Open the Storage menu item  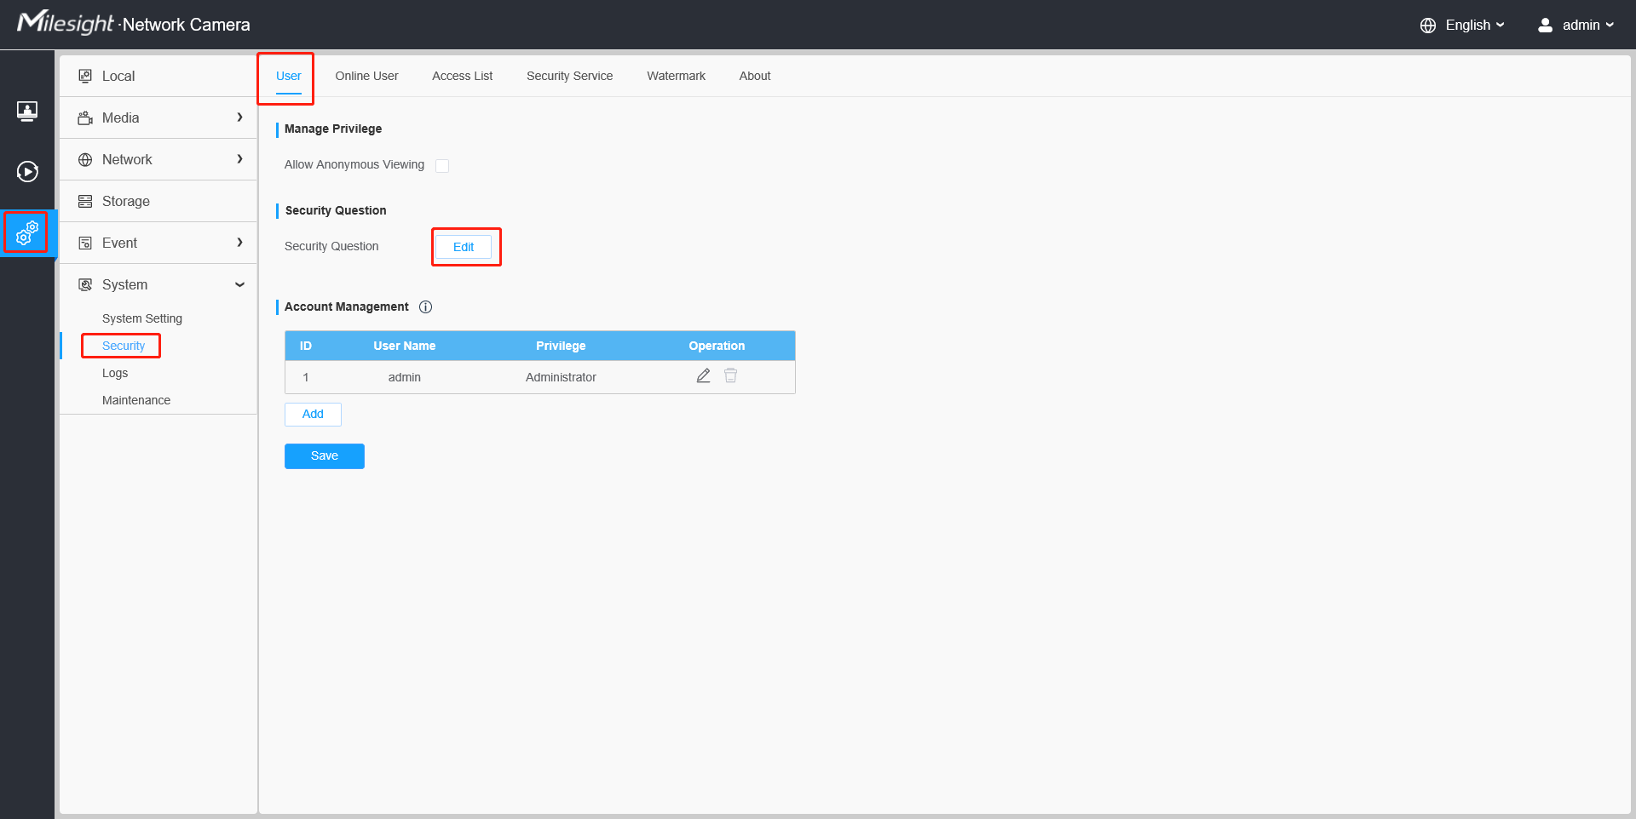[158, 201]
